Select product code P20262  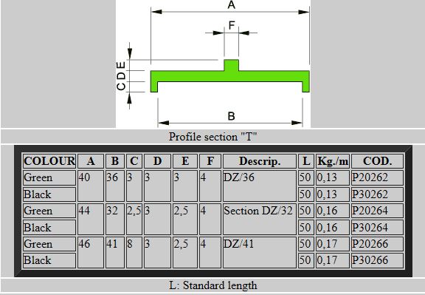pyautogui.click(x=370, y=177)
